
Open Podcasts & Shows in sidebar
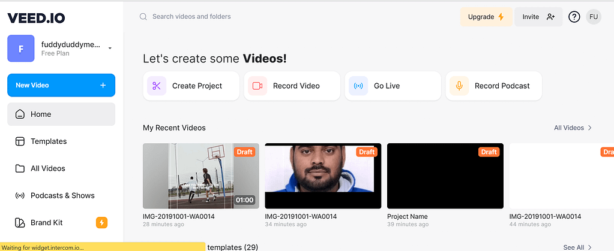[61, 195]
